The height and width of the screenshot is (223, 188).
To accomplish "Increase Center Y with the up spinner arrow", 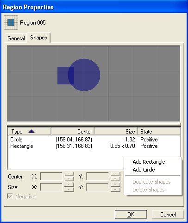I will 115,174.
